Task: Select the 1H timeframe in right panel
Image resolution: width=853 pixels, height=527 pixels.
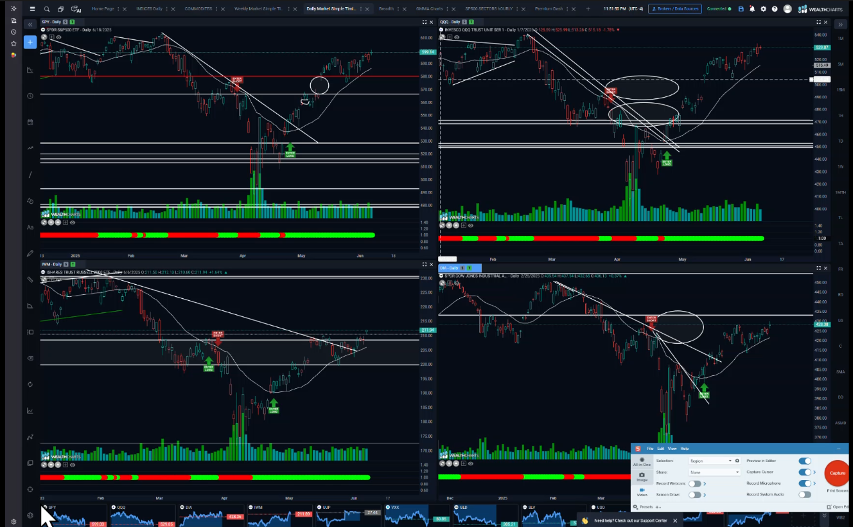Action: pyautogui.click(x=841, y=115)
